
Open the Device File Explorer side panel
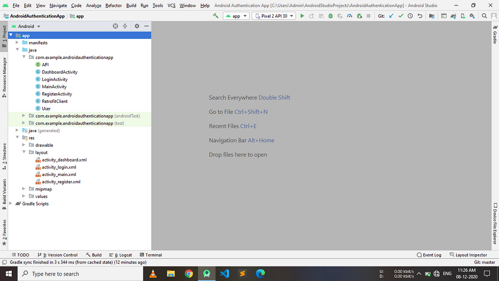pos(495,224)
